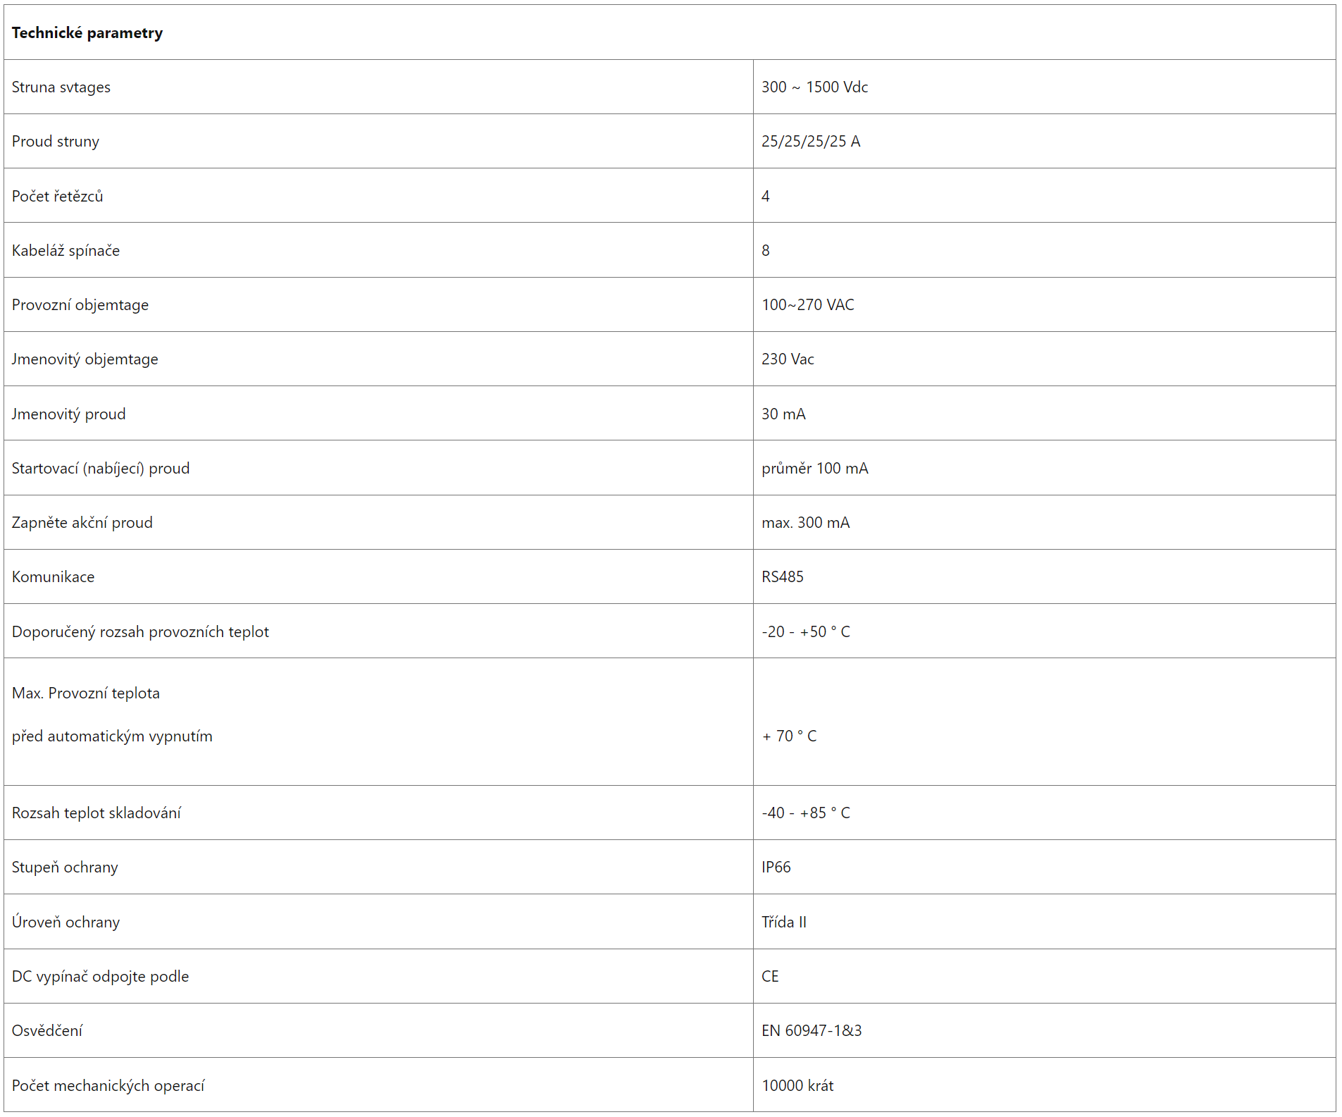The height and width of the screenshot is (1117, 1342).
Task: Select the Kabeláž spínače label
Action: (x=66, y=250)
